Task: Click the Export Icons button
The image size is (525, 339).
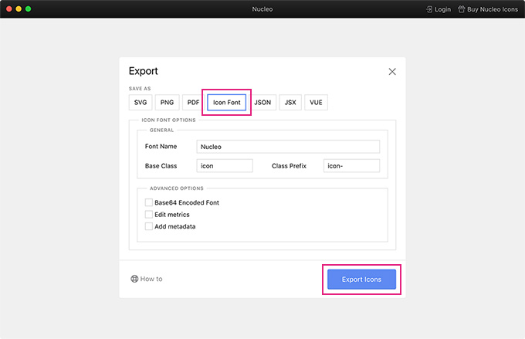Action: pos(361,280)
